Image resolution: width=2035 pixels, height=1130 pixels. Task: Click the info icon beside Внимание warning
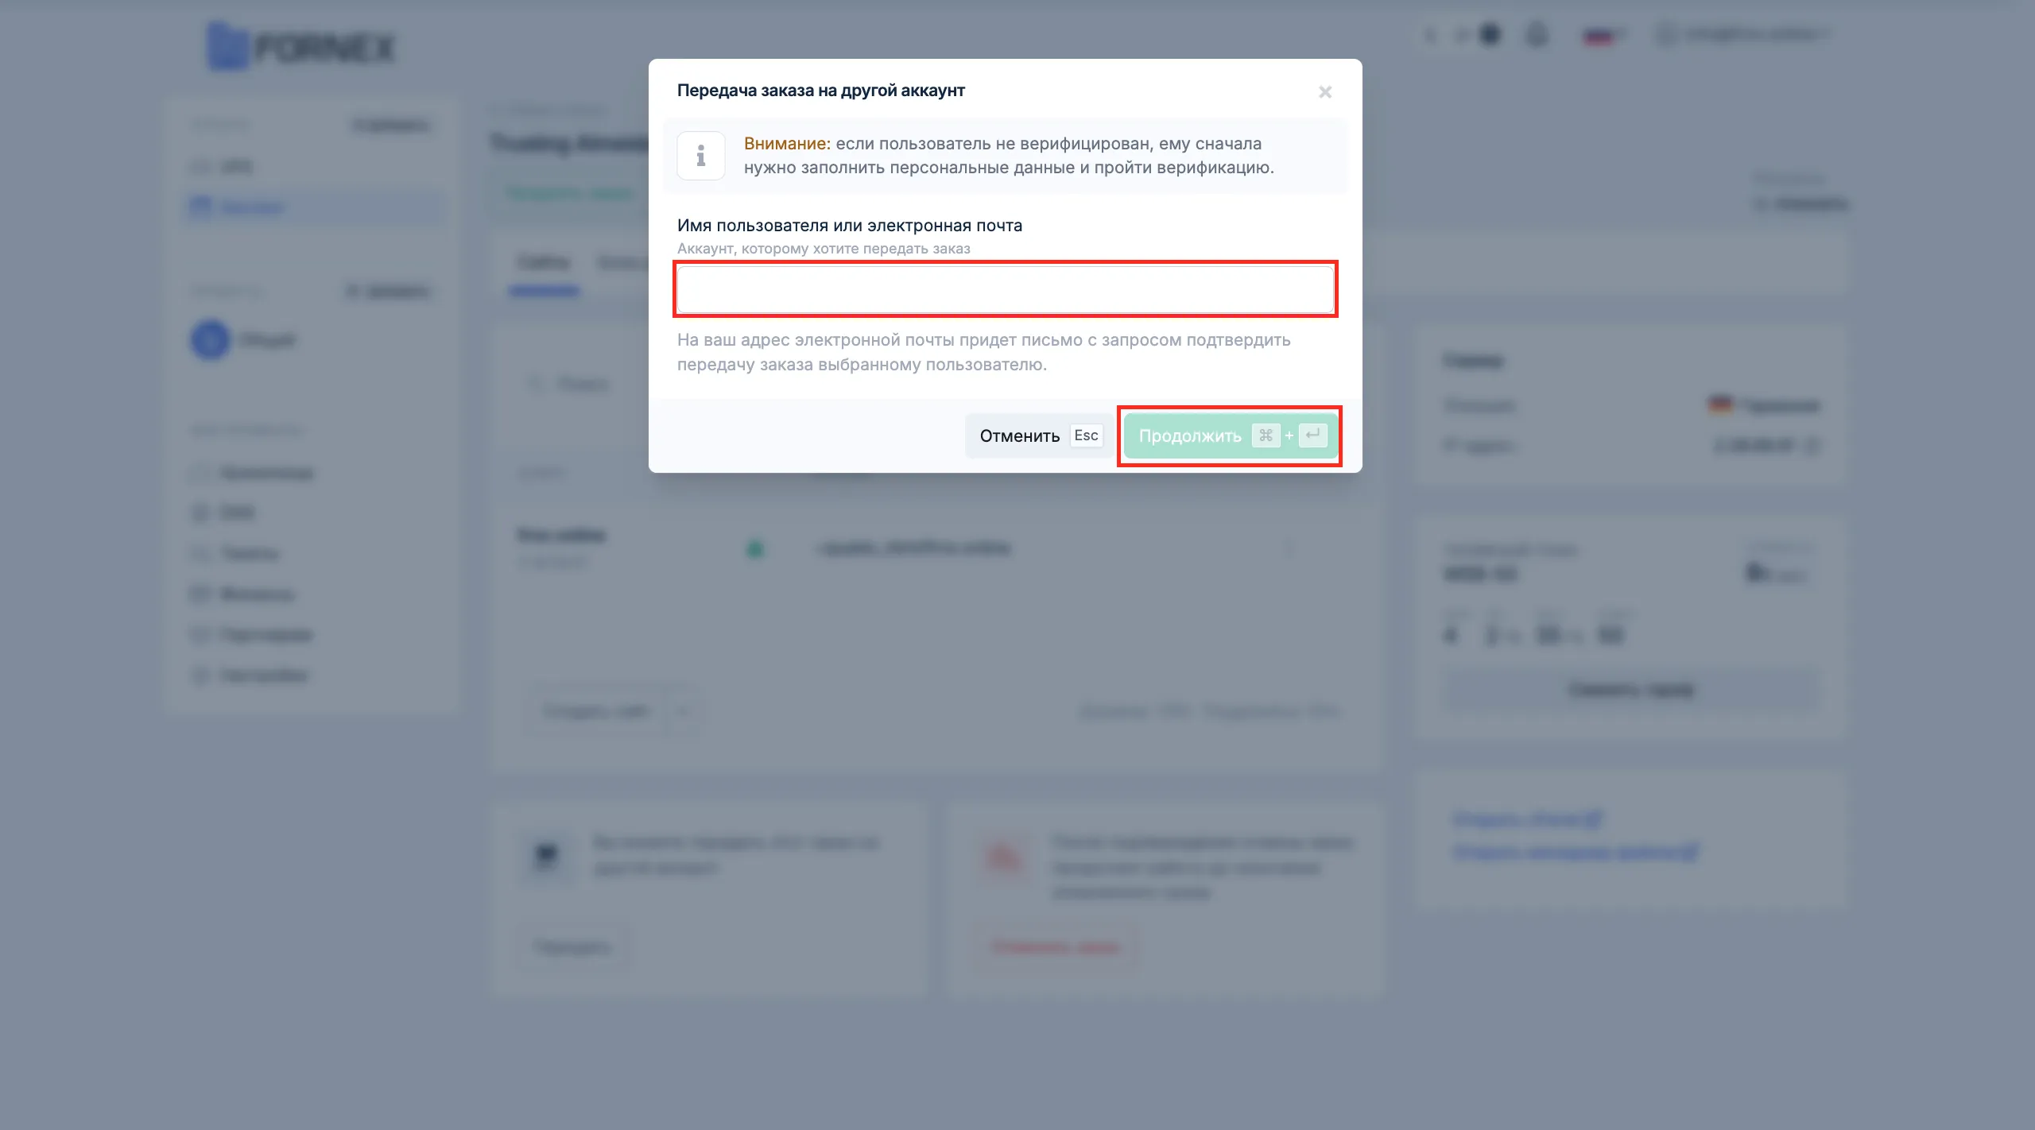(x=700, y=156)
